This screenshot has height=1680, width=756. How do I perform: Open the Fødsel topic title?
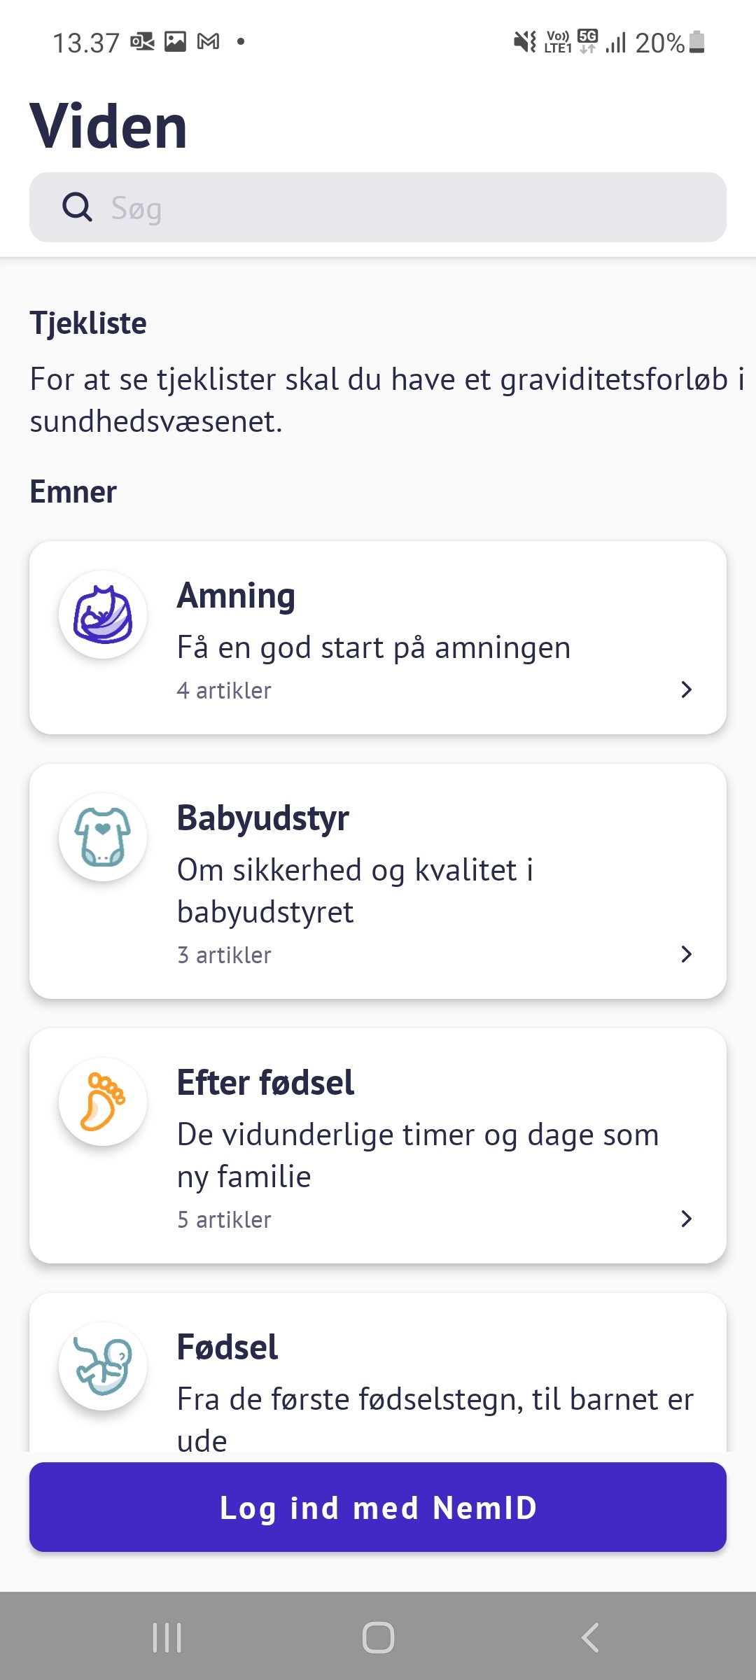point(227,1347)
